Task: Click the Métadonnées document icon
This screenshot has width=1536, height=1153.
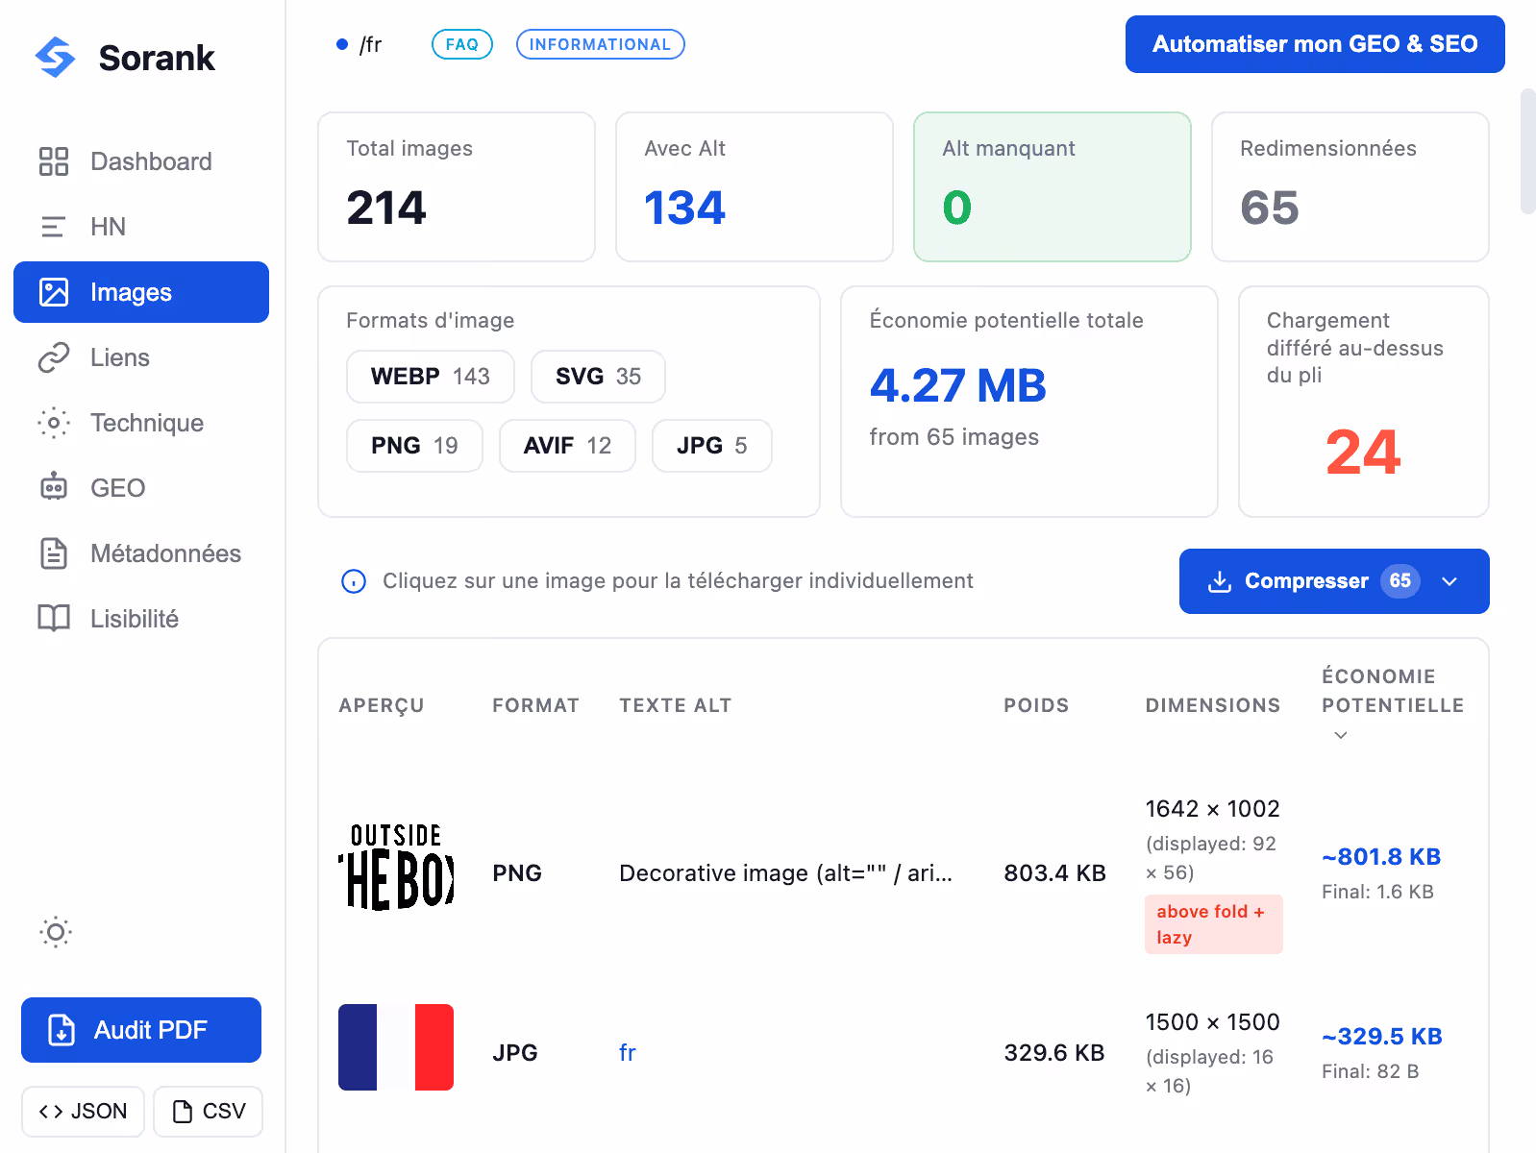Action: click(54, 553)
